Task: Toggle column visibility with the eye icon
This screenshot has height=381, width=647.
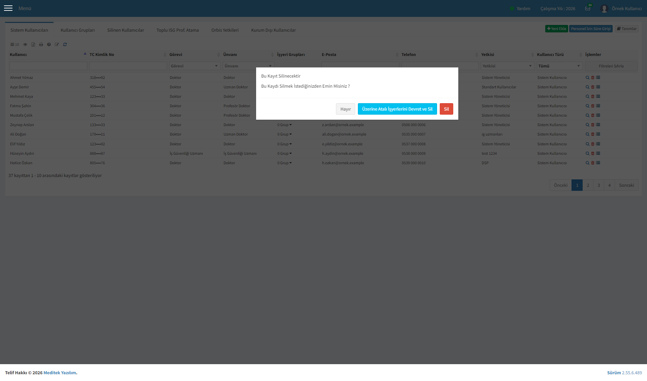Action: click(x=25, y=45)
